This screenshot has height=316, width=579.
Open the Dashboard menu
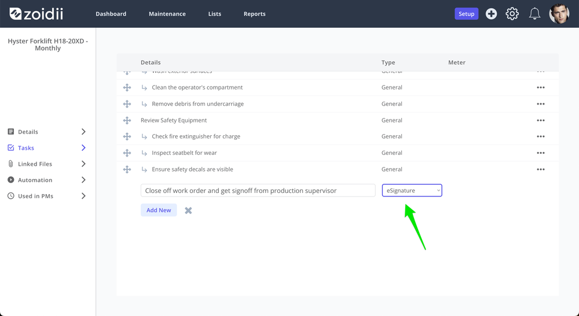tap(111, 14)
